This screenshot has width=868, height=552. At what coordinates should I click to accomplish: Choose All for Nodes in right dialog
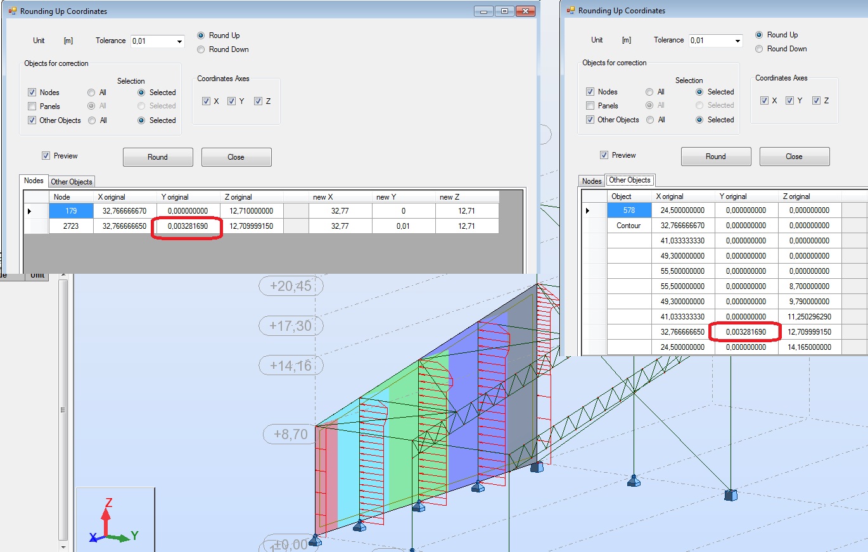pos(650,92)
